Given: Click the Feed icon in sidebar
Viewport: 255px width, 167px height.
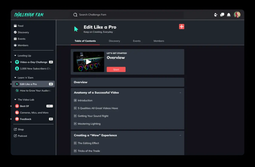Looking at the screenshot, I should (15, 26).
